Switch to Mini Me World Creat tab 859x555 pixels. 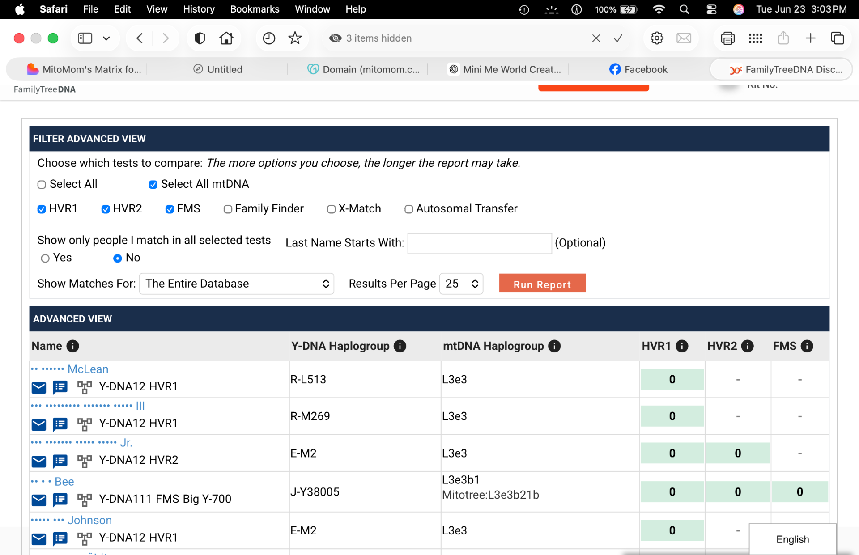[505, 69]
